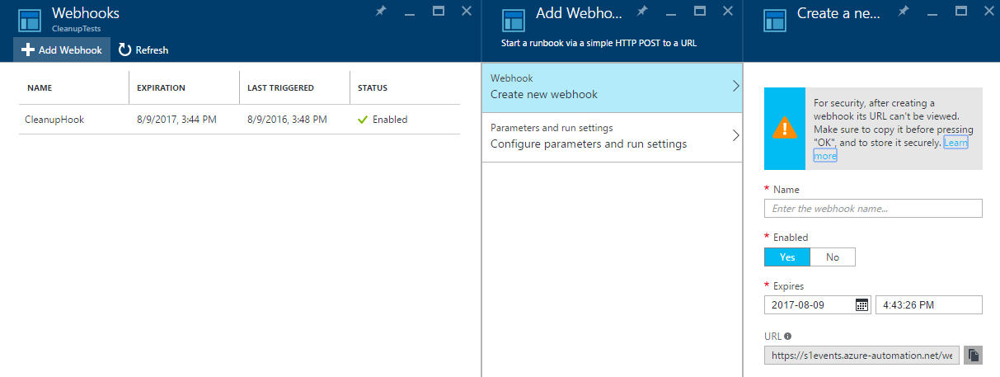Click the circular refresh arrow icon
Screen dimensions: 1000x377
coord(124,49)
